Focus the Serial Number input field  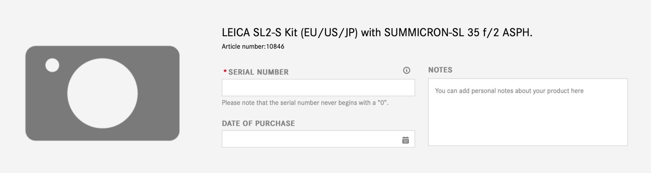click(318, 88)
